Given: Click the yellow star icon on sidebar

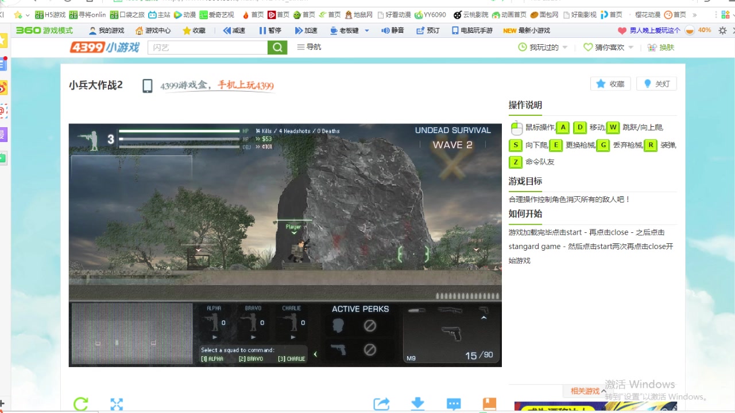Looking at the screenshot, I should 3,40.
